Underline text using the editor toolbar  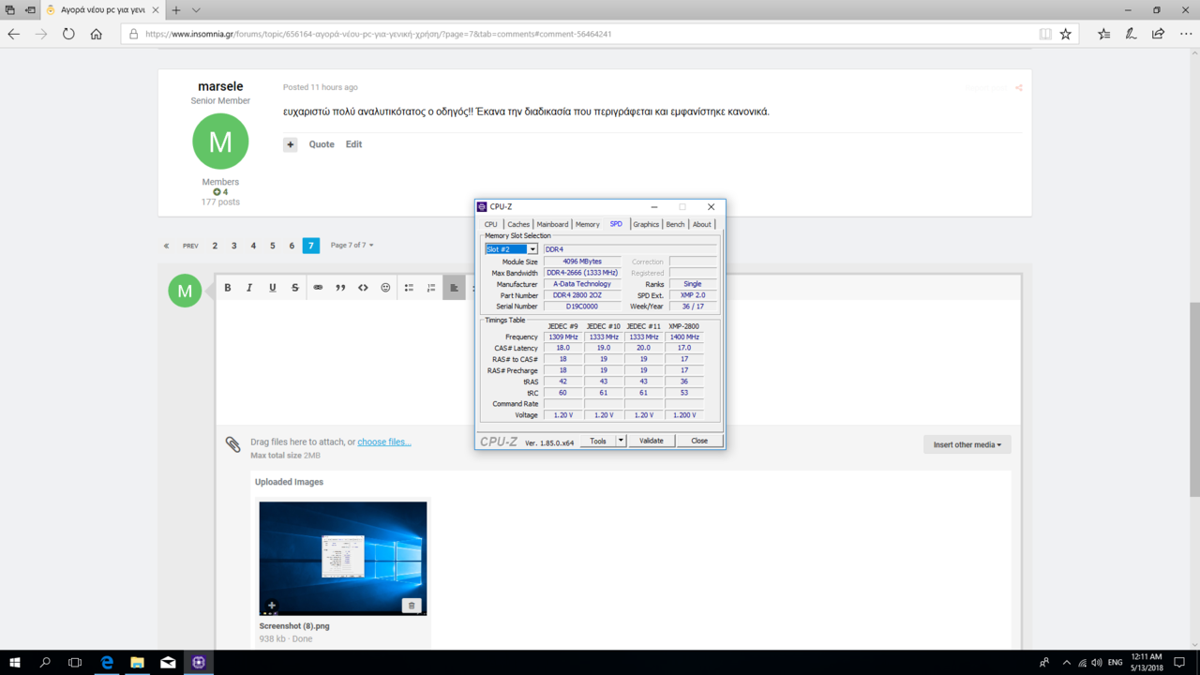(x=272, y=288)
